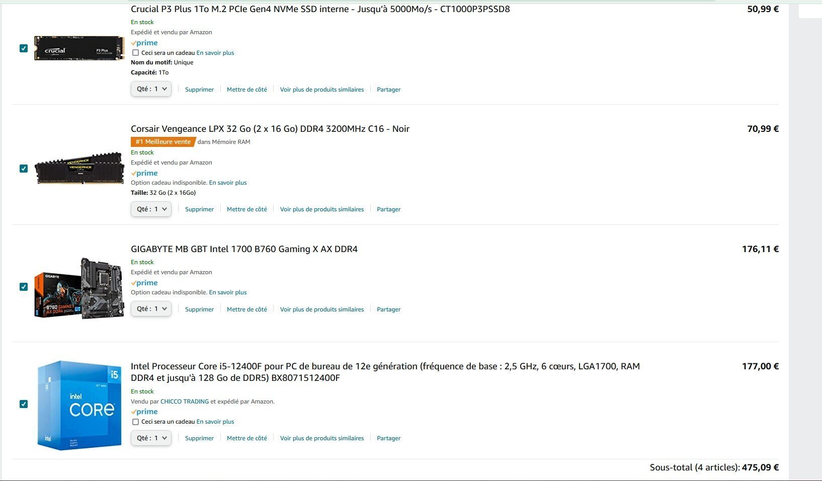The width and height of the screenshot is (822, 481).
Task: Click the 70,99 € price
Action: coord(763,129)
